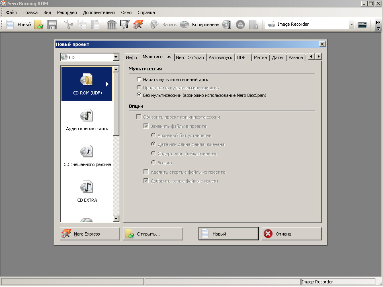Switch to the Инфо tab
This screenshot has height=287, width=383.
[x=131, y=57]
